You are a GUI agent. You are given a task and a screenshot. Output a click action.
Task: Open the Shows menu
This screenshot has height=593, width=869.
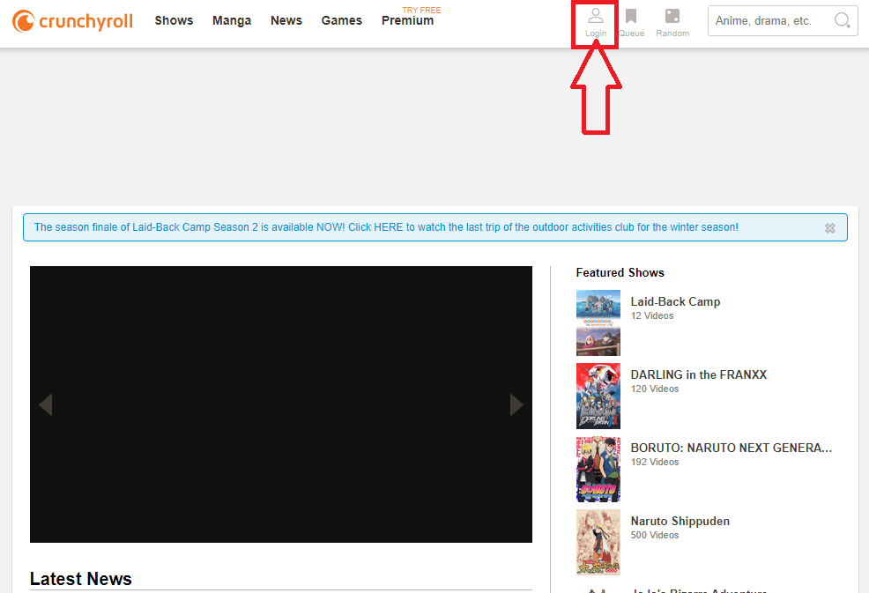(x=174, y=20)
